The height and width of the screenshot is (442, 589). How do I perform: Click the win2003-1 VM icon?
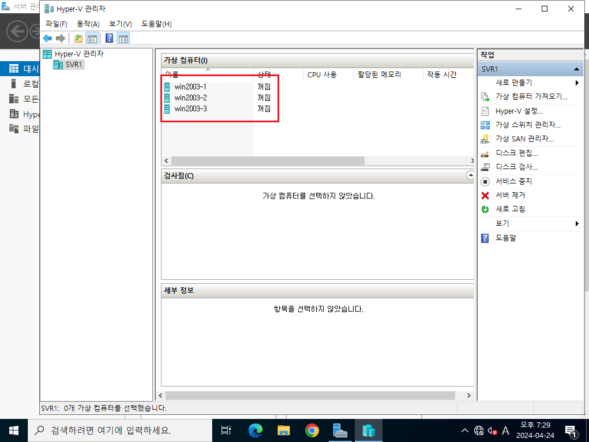pos(167,87)
